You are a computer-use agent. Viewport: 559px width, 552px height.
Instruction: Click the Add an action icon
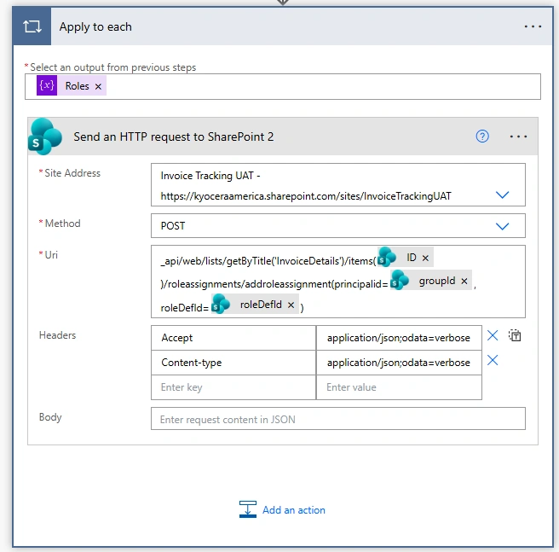pyautogui.click(x=248, y=509)
